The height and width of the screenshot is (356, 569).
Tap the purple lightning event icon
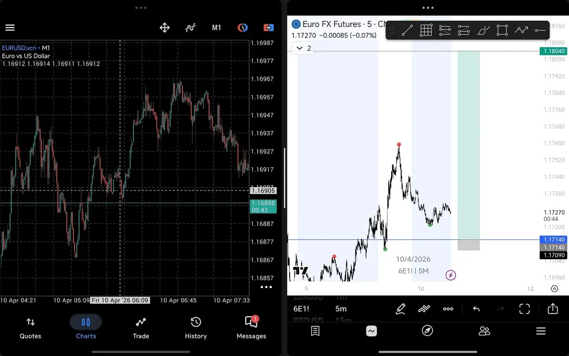(451, 275)
